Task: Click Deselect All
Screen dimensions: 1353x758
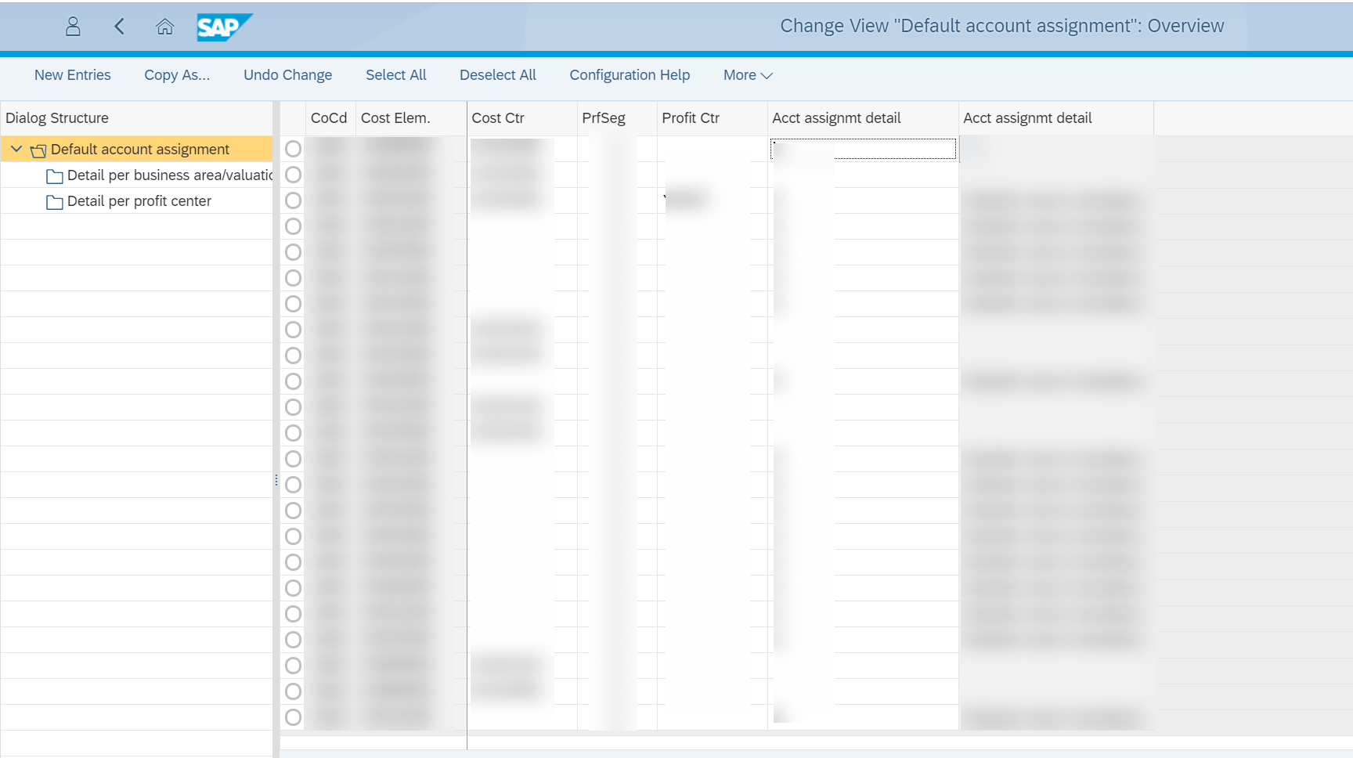Action: (498, 75)
